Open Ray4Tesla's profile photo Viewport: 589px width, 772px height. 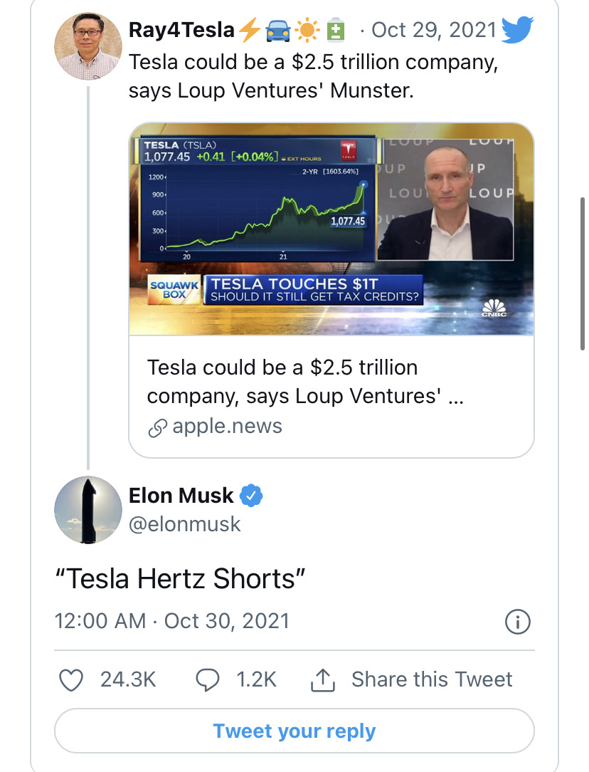[87, 46]
